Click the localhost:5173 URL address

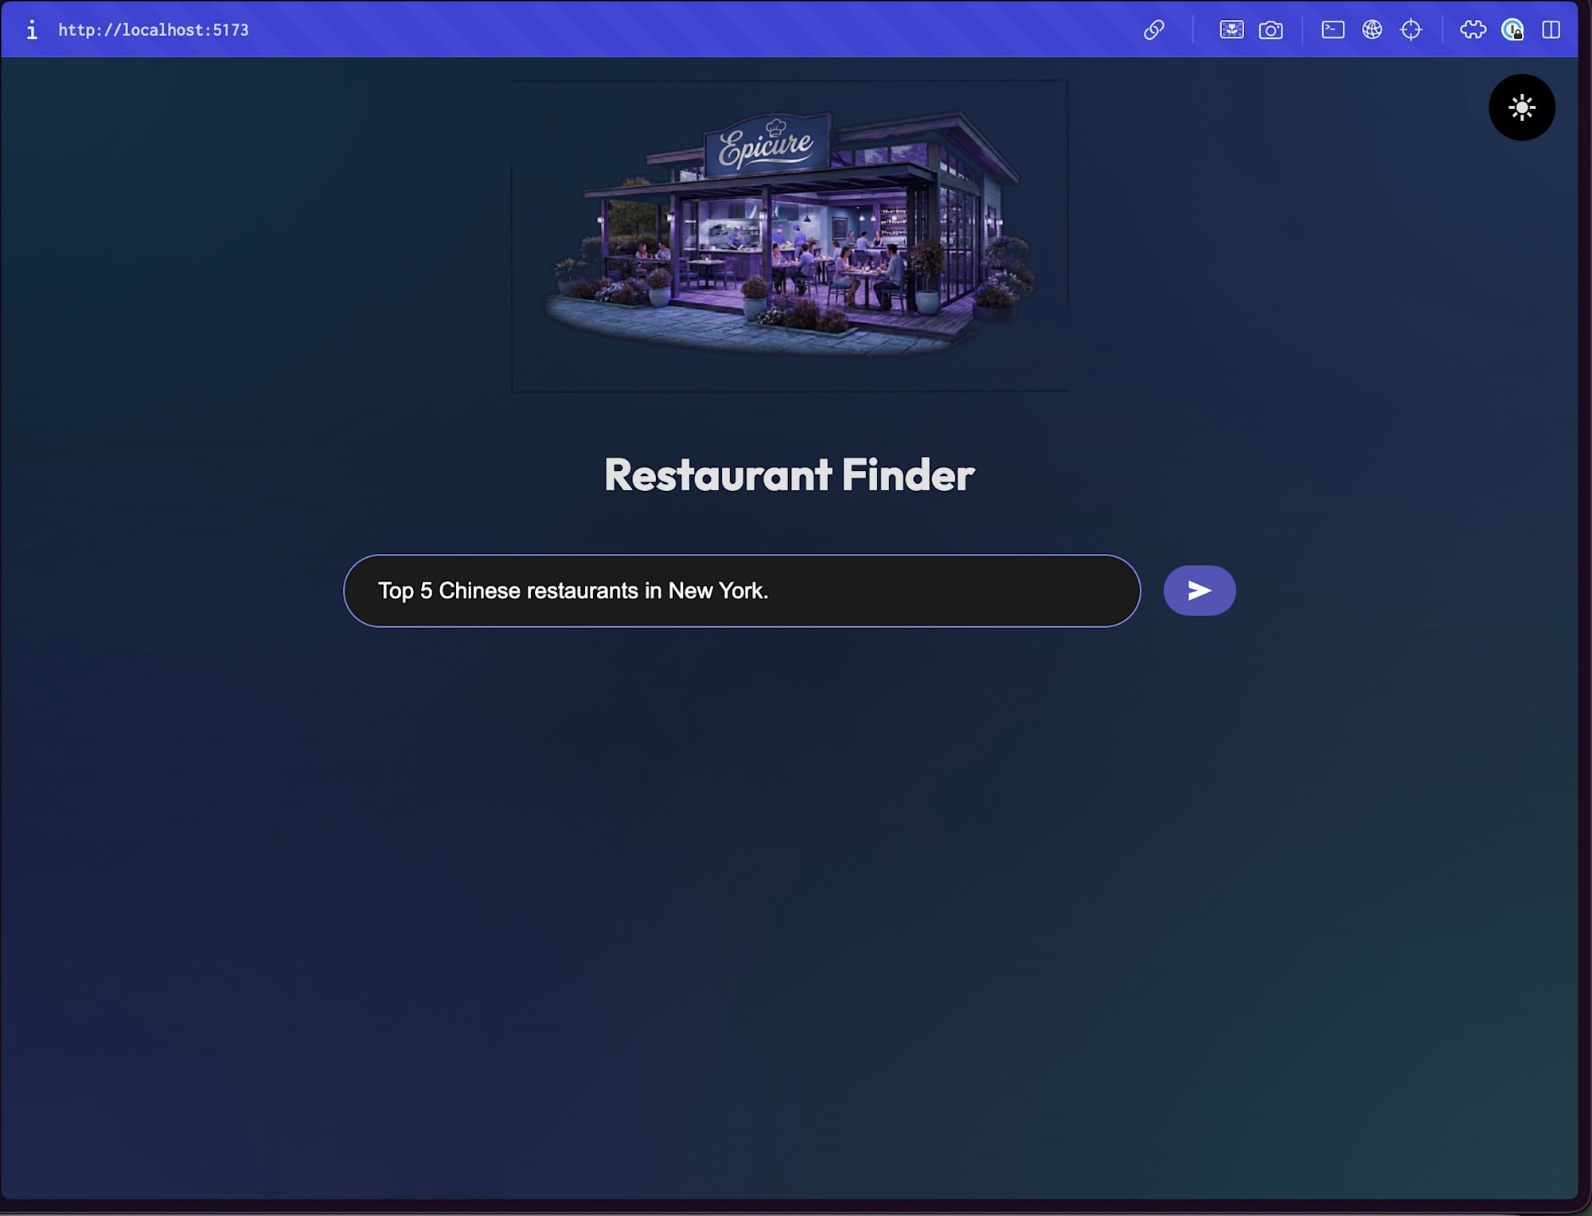[x=154, y=30]
